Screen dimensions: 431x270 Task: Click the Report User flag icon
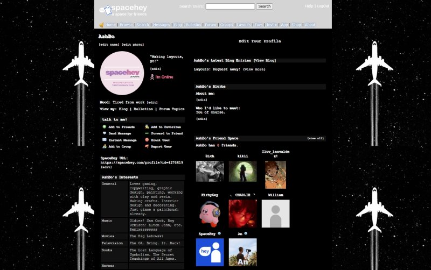coord(147,146)
